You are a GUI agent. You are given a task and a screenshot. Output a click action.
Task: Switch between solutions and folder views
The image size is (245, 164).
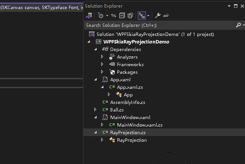coord(89,15)
